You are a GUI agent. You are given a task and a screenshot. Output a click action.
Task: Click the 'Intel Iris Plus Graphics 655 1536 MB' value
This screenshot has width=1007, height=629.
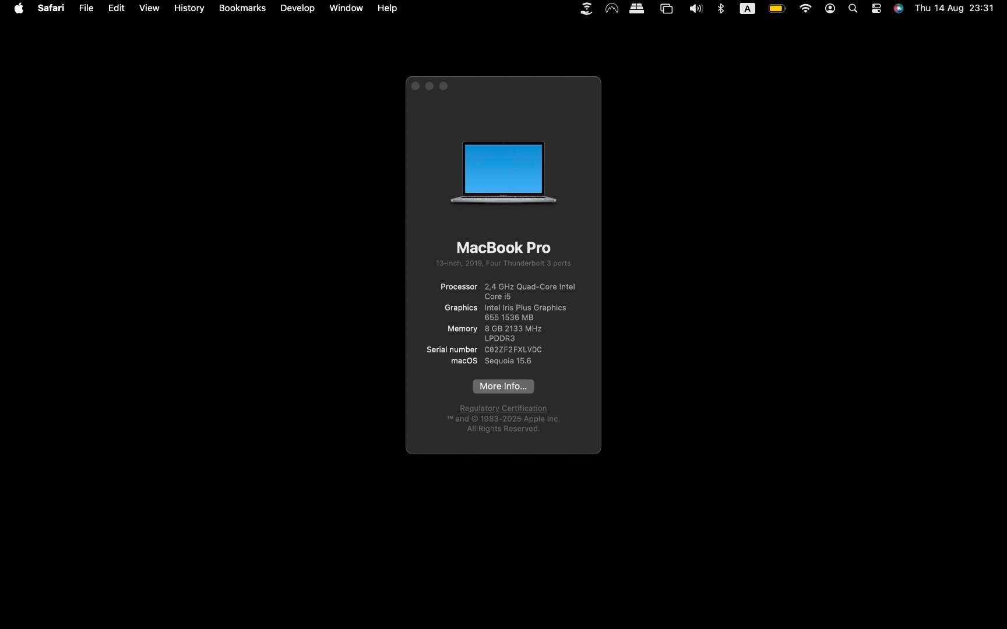525,312
